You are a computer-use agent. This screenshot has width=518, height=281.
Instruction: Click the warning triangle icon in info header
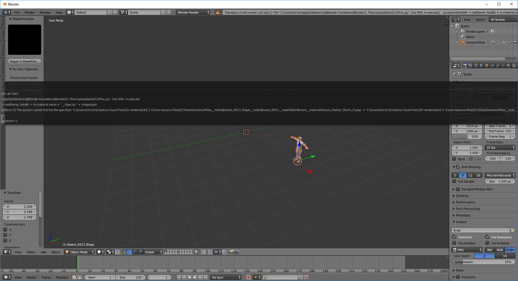[217, 12]
